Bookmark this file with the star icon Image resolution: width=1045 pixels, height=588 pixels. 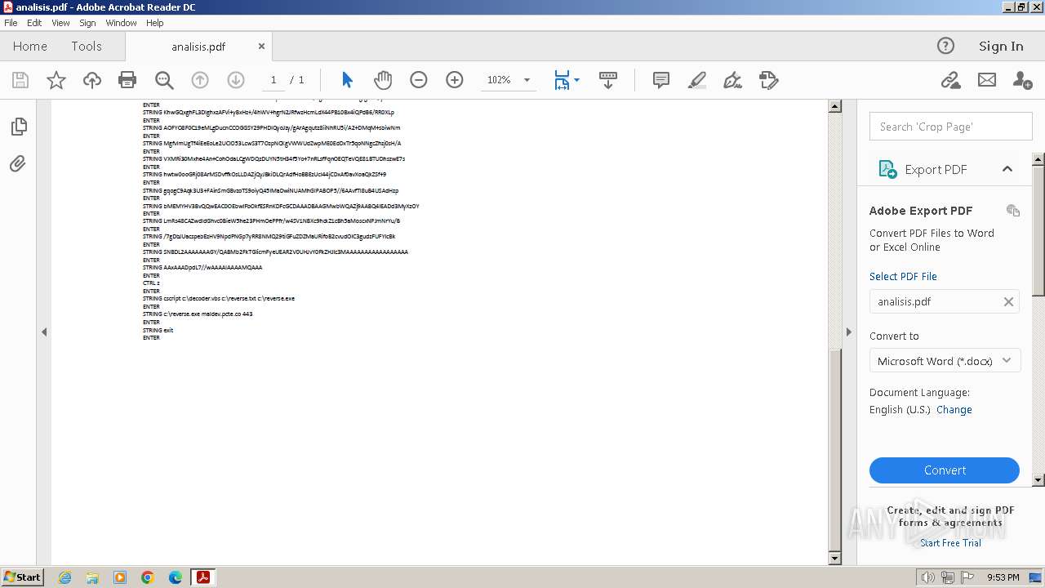[56, 80]
